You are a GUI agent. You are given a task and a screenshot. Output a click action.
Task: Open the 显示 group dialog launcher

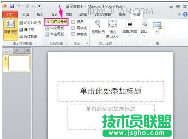[87, 44]
